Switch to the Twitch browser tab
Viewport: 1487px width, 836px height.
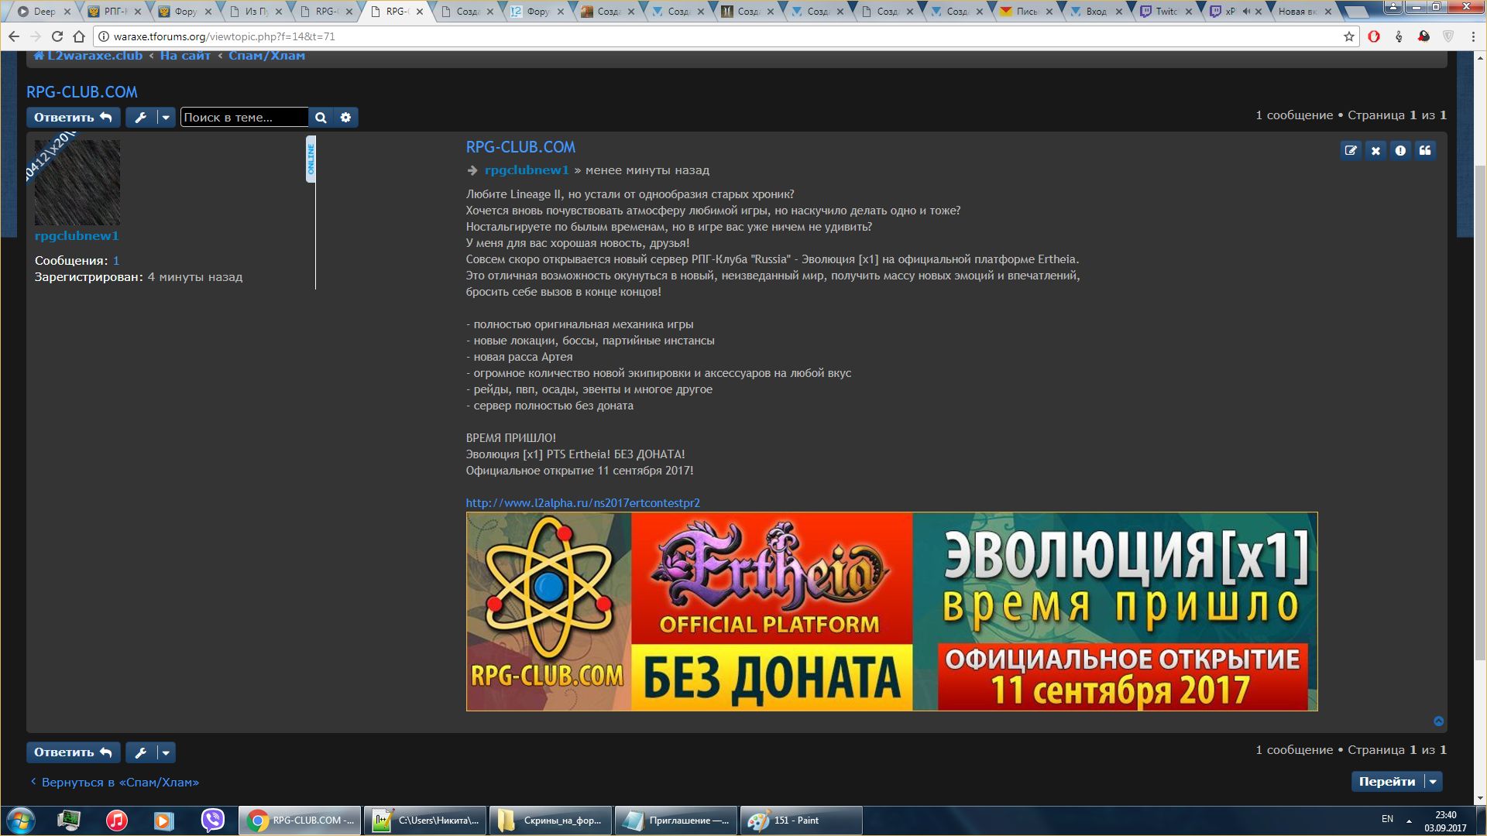[1166, 12]
